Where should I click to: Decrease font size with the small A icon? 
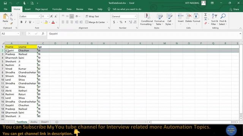coord(56,16)
